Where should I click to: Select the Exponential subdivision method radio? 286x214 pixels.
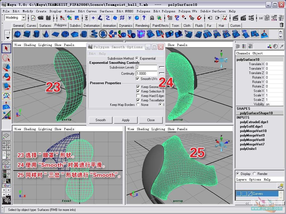(137, 59)
